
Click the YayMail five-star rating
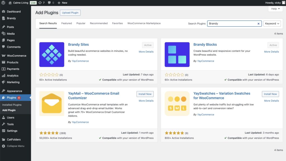(49, 133)
